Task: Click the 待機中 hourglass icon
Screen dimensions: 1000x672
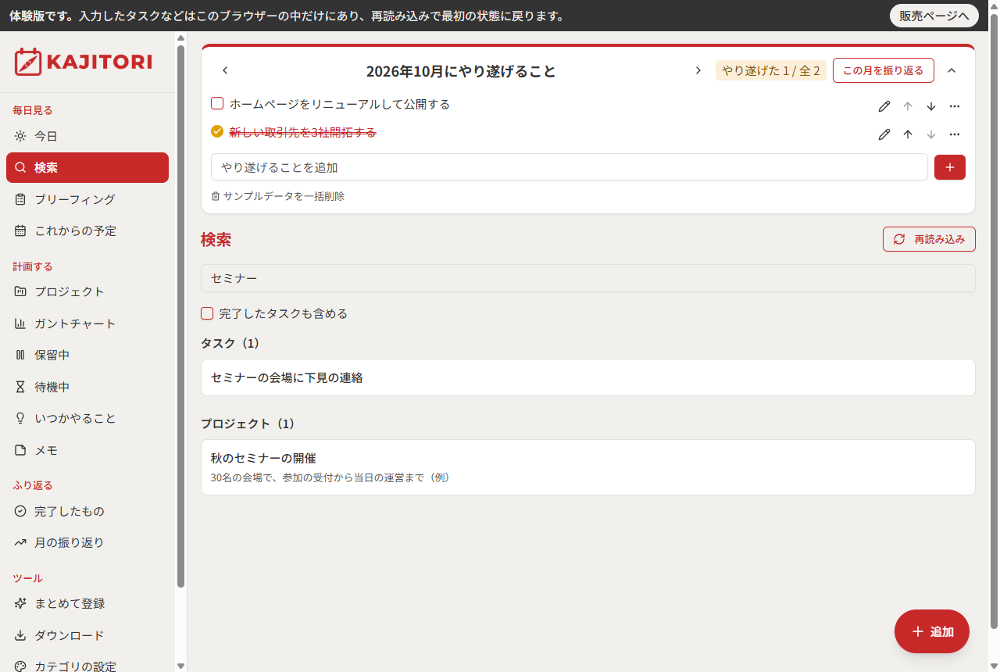Action: click(20, 387)
